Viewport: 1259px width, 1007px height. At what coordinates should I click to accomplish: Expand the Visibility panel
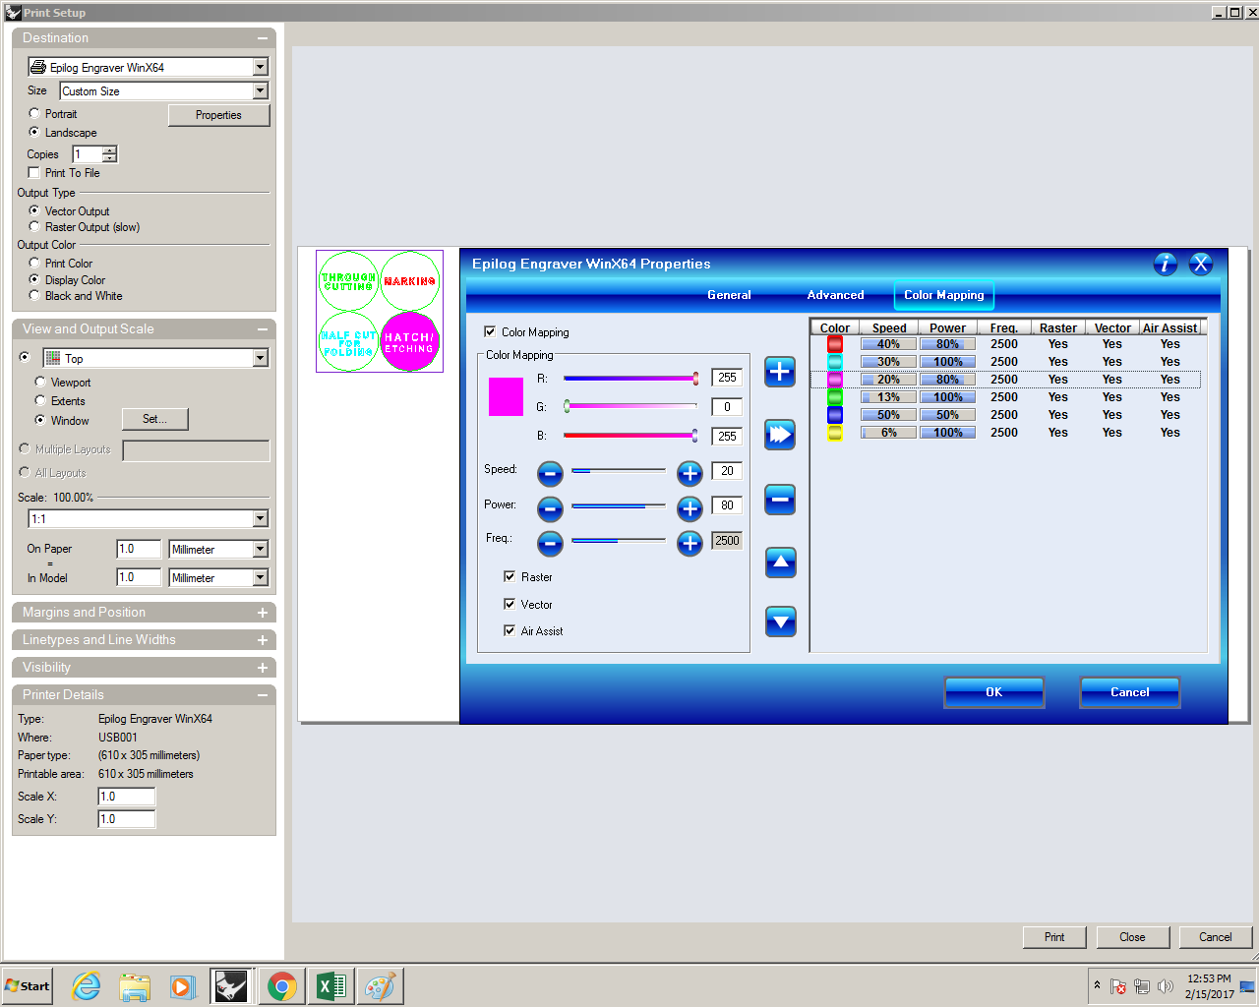[x=263, y=668]
